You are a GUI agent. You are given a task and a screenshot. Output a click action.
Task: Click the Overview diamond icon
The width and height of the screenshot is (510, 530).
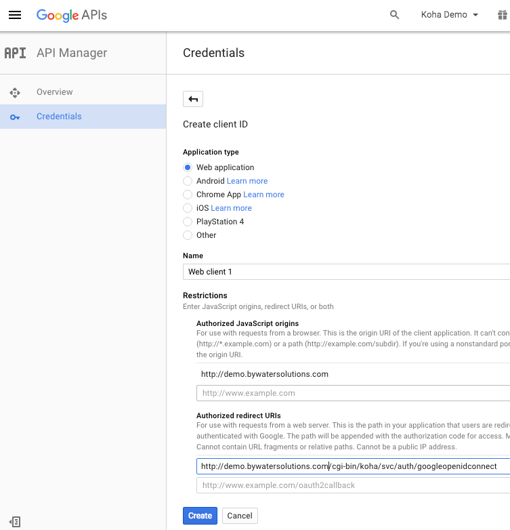point(15,92)
